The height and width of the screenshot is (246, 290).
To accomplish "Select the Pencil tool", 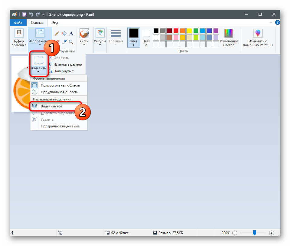I will pyautogui.click(x=57, y=34).
